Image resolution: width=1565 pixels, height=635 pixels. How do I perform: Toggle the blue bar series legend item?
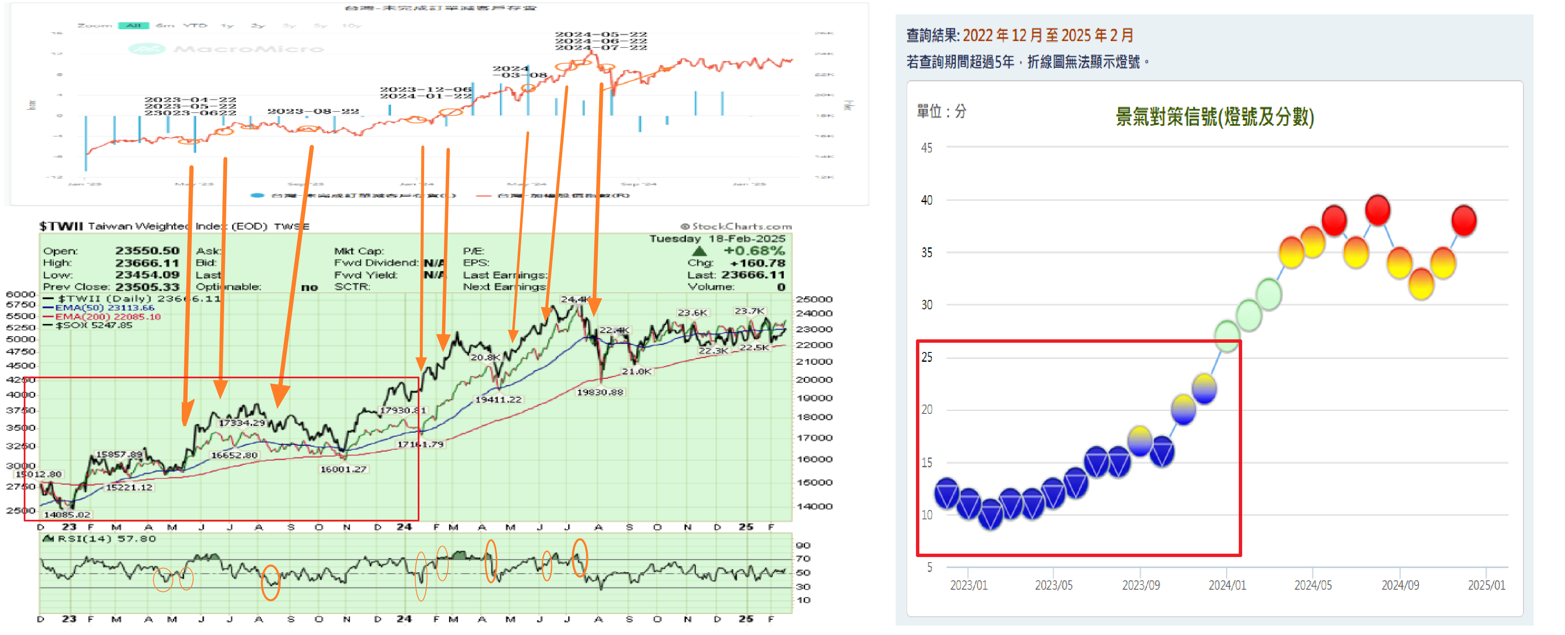[353, 196]
